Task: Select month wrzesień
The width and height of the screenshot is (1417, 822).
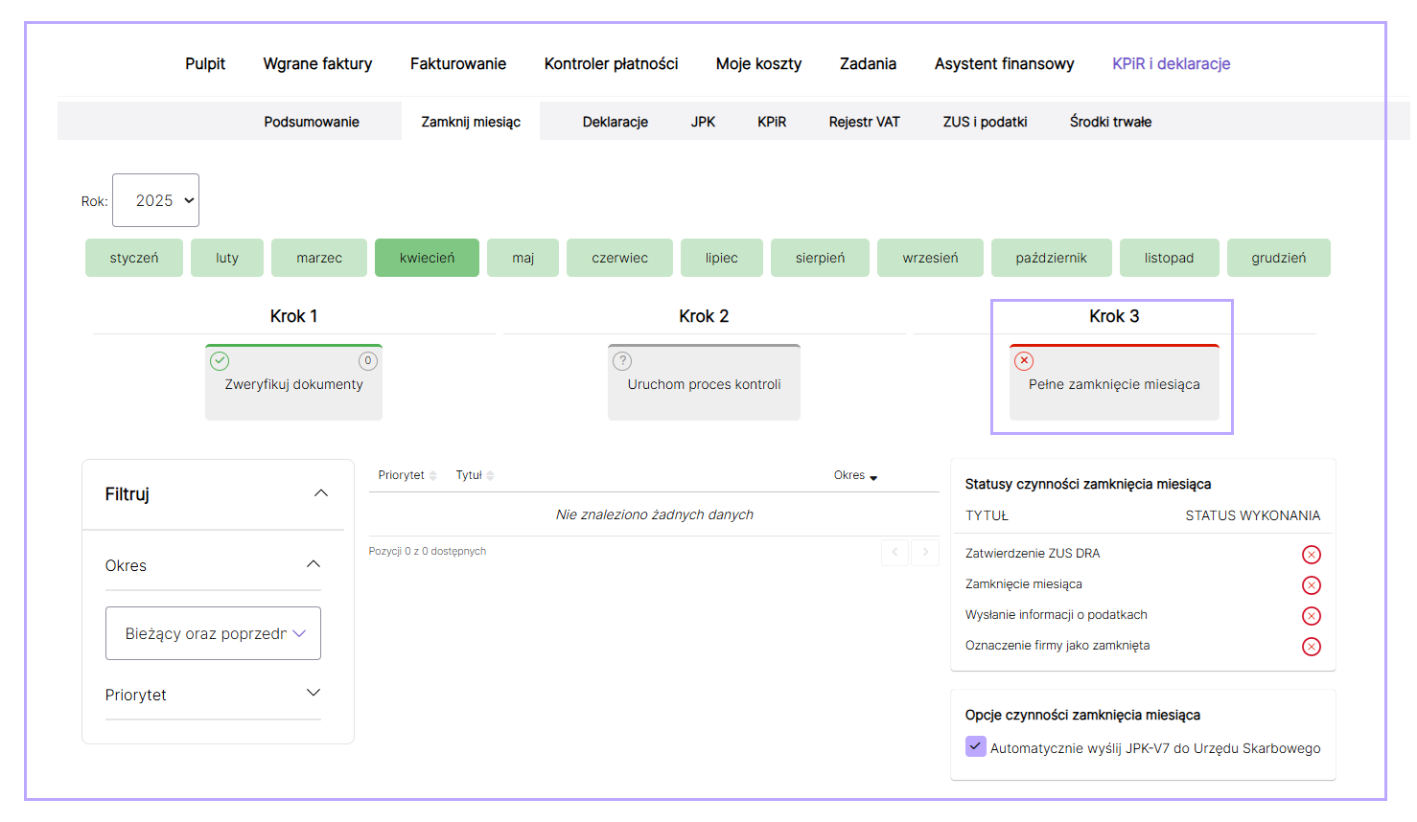Action: 930,258
